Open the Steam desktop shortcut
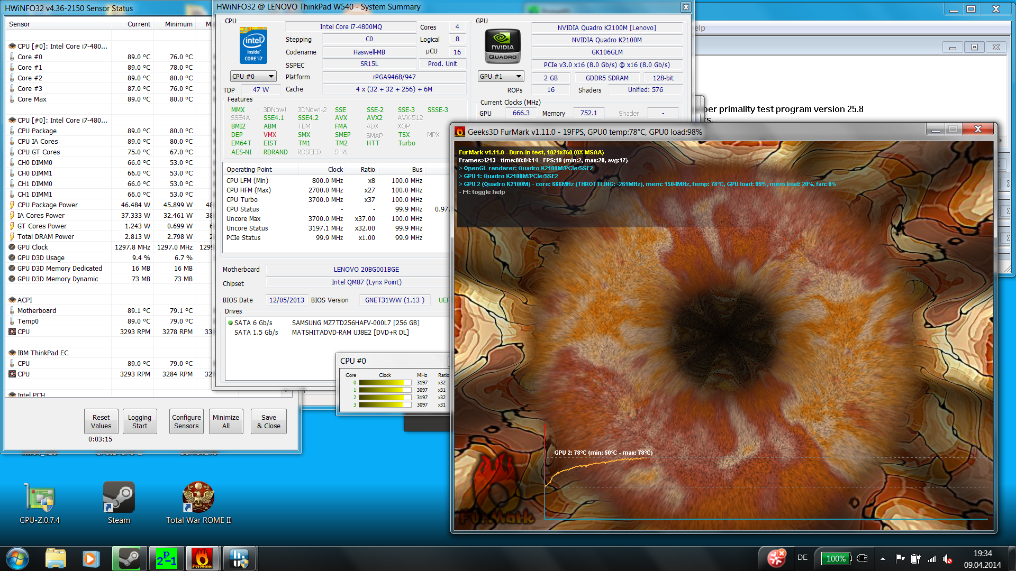Viewport: 1016px width, 571px height. coord(119,503)
